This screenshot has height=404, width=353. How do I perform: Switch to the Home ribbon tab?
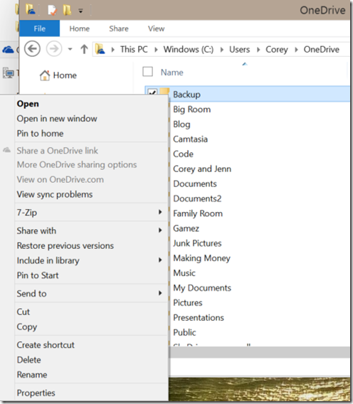[x=80, y=28]
